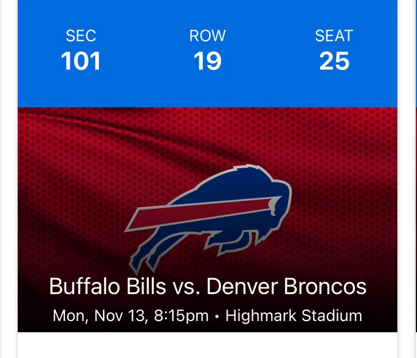Select the seat number 25
This screenshot has width=417, height=358.
pos(334,61)
